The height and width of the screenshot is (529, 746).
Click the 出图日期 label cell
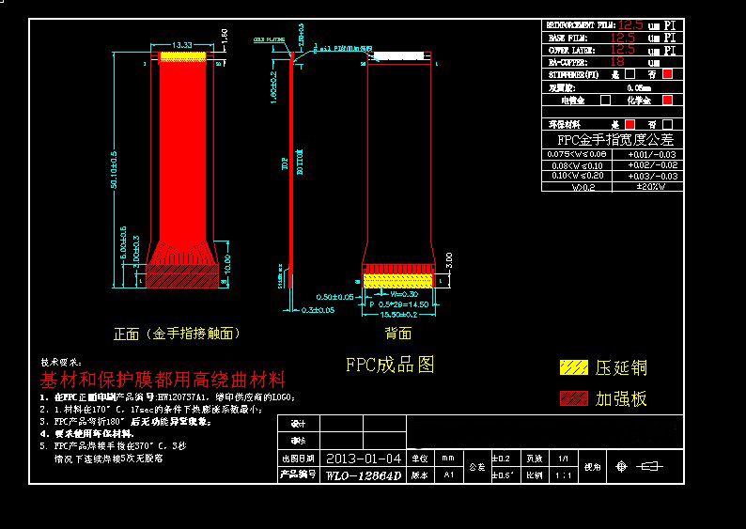pyautogui.click(x=298, y=459)
